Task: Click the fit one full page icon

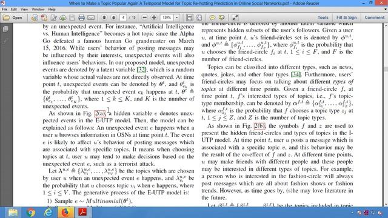Action: (x=199, y=18)
